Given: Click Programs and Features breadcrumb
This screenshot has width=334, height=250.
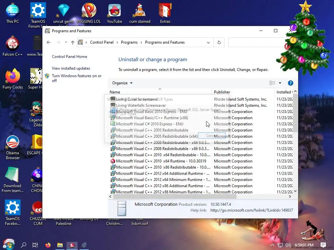Looking at the screenshot, I should pos(165,42).
